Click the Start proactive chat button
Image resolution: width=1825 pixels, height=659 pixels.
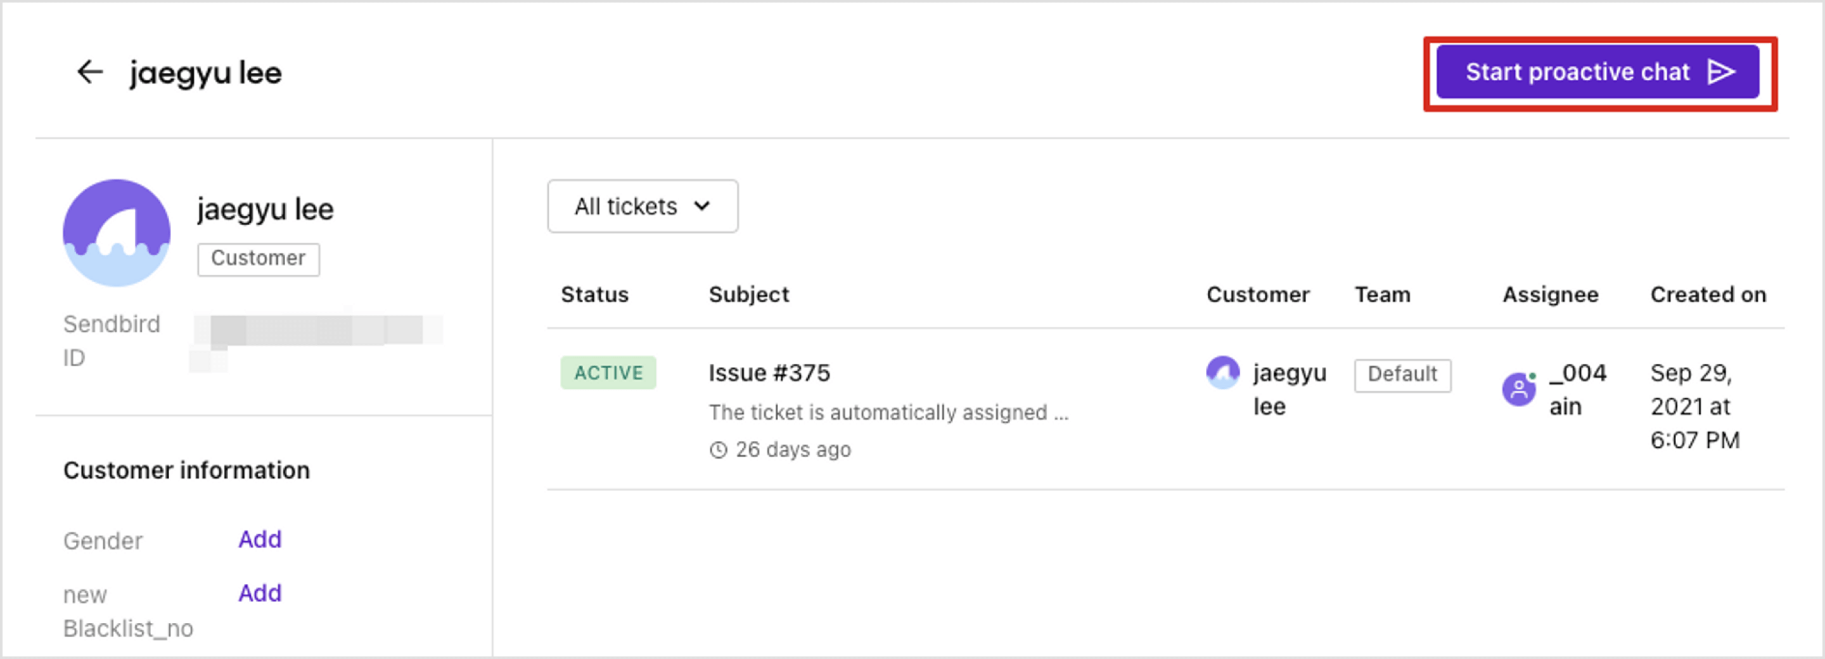coord(1577,72)
